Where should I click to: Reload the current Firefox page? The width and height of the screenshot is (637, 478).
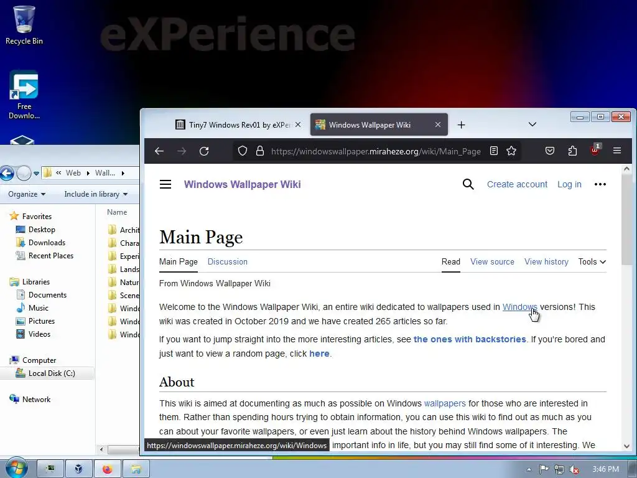(204, 151)
